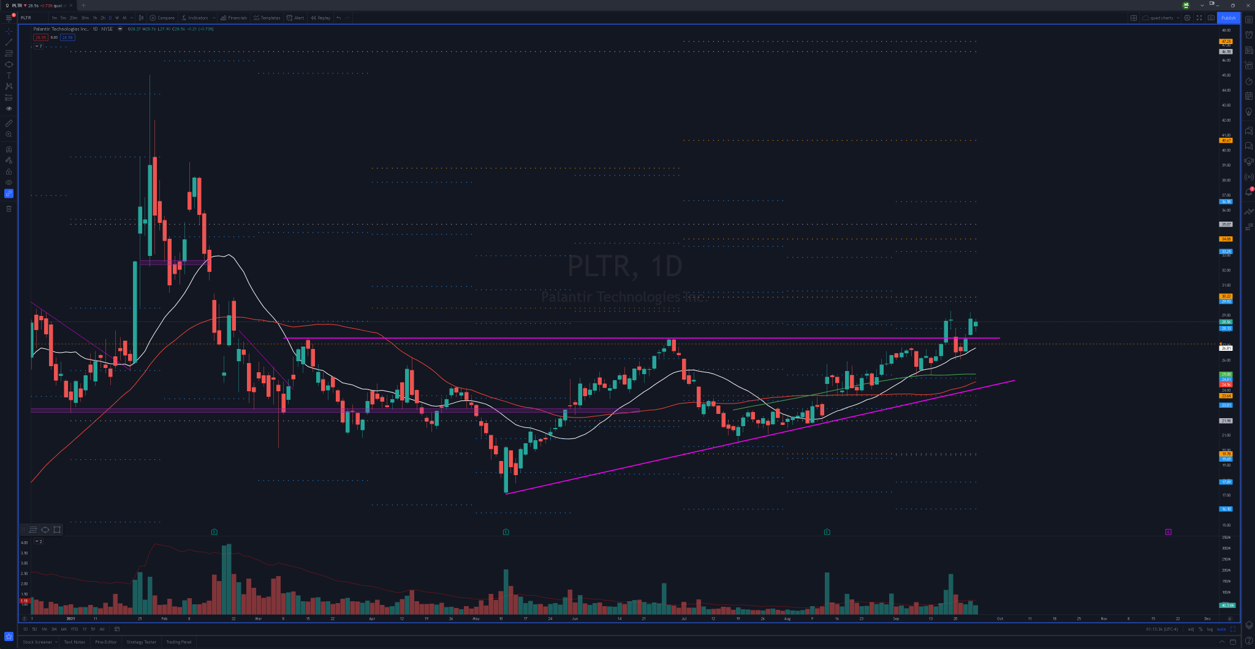Click the red 28.55 sell price box

pos(40,37)
